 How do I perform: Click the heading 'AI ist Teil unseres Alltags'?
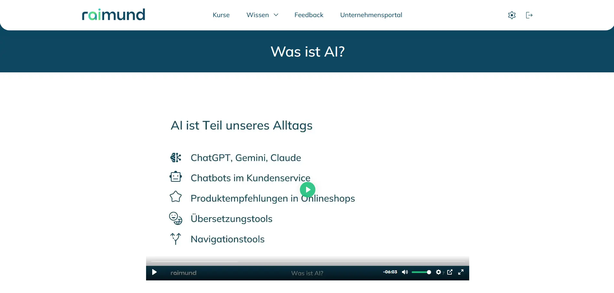pyautogui.click(x=241, y=126)
